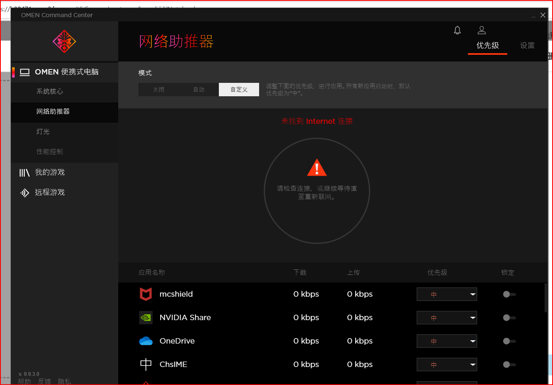The image size is (553, 385).
Task: Click the 反馈 feedback link
Action: point(44,381)
